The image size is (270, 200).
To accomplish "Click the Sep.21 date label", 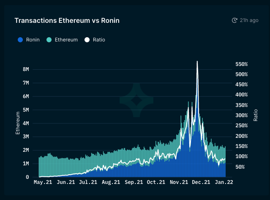I will [x=134, y=182].
